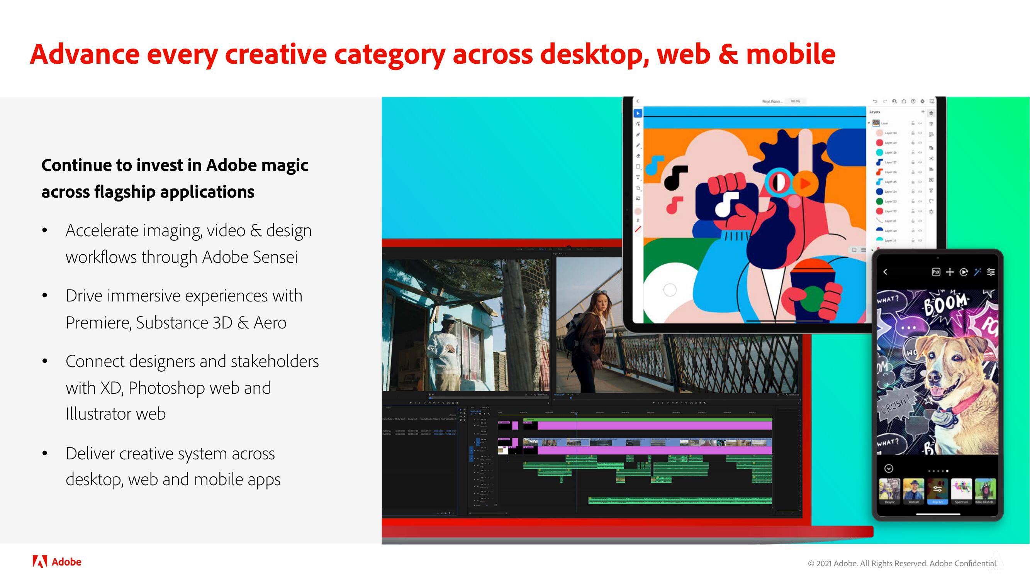
Task: Redo the action in Illustrator iPad
Action: coord(885,102)
